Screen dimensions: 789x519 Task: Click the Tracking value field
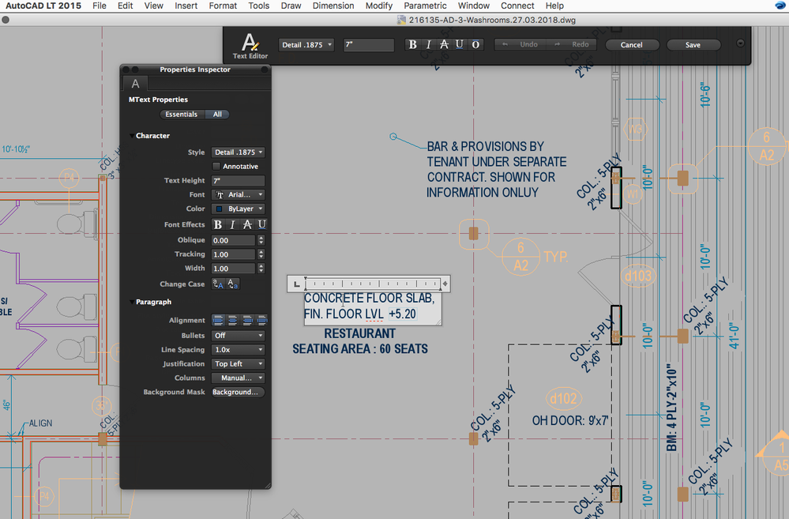(234, 254)
